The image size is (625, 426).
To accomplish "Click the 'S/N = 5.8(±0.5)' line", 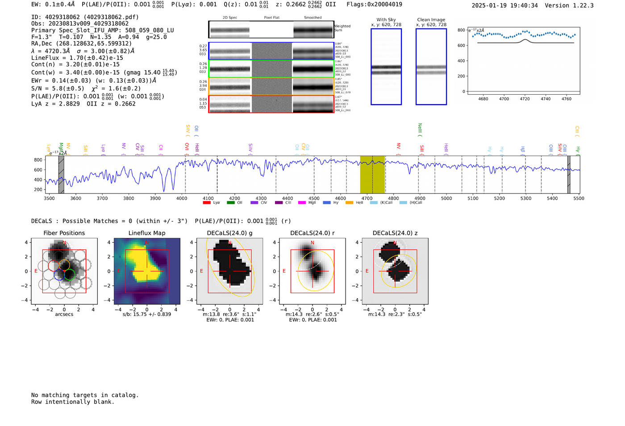I will pos(86,88).
